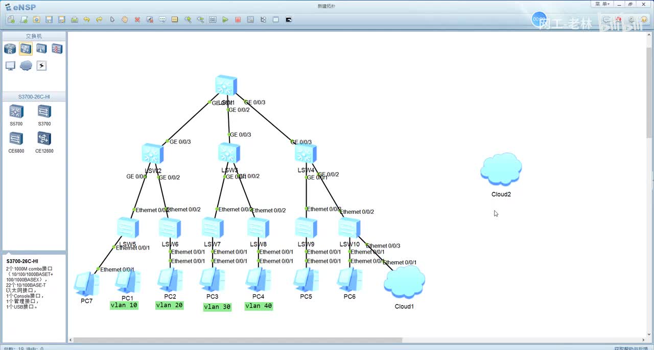Select the Router device category
The width and height of the screenshot is (654, 350).
tap(10, 49)
